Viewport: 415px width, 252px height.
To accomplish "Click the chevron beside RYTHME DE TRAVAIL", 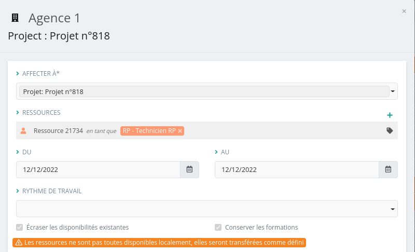I will coord(18,191).
